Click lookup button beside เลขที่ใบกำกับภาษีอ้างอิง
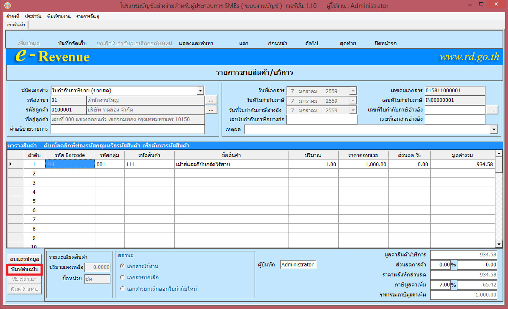The width and height of the screenshot is (508, 309). coord(492,110)
